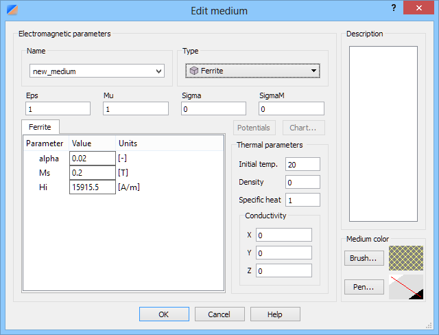Image resolution: width=439 pixels, height=335 pixels.
Task: Click in the Description text area
Action: (383, 134)
